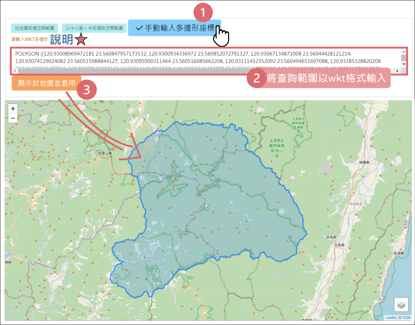Viewport: 415px width, 325px height.
Task: Switch to 從地圖框選空間範圍 mode
Action: click(x=34, y=28)
